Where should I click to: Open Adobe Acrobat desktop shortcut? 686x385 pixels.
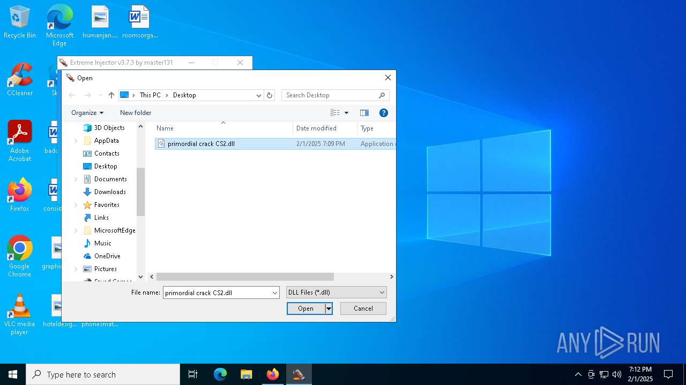pyautogui.click(x=20, y=141)
